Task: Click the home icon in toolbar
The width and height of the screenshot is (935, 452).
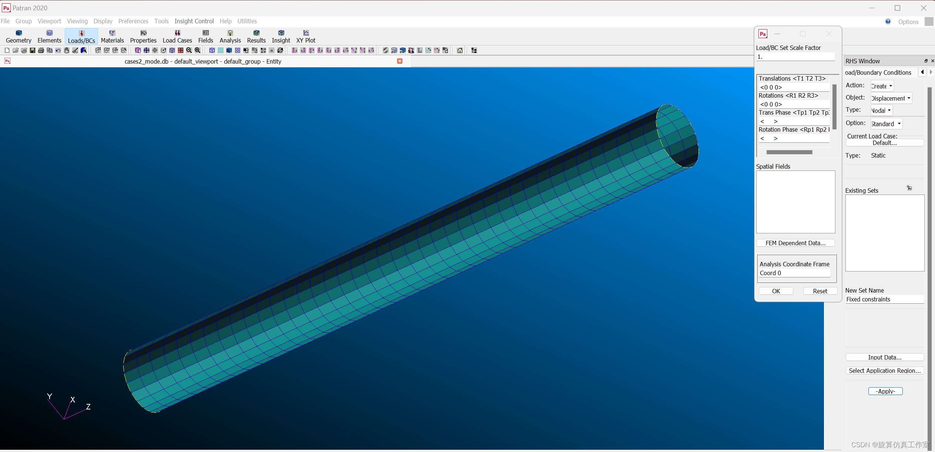Action: click(x=460, y=50)
